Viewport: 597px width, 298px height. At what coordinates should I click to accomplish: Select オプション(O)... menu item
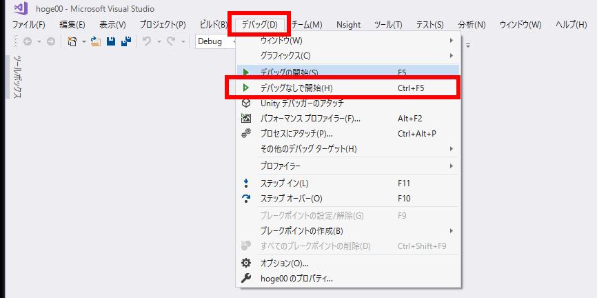point(348,263)
